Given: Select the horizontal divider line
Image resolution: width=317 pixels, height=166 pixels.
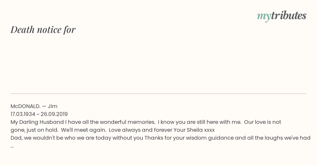Looking at the screenshot, I should [158, 94].
